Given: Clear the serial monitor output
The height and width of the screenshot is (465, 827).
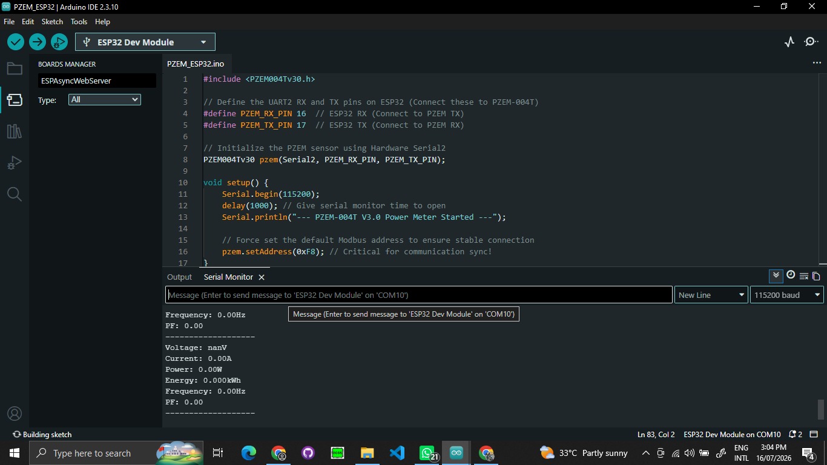Looking at the screenshot, I should pos(804,276).
